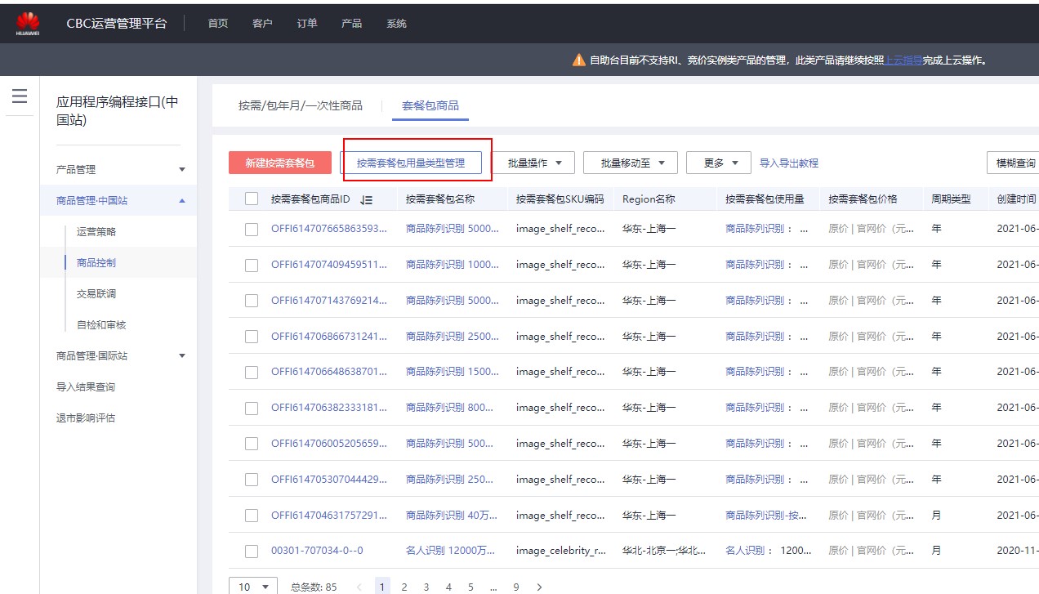1039x594 pixels.
Task: Go to page 4
Action: pyautogui.click(x=448, y=587)
